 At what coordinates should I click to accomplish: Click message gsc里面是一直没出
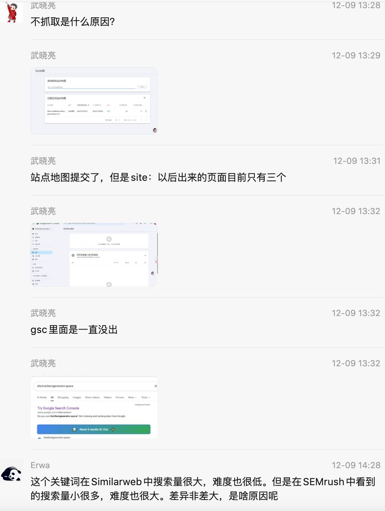74,330
